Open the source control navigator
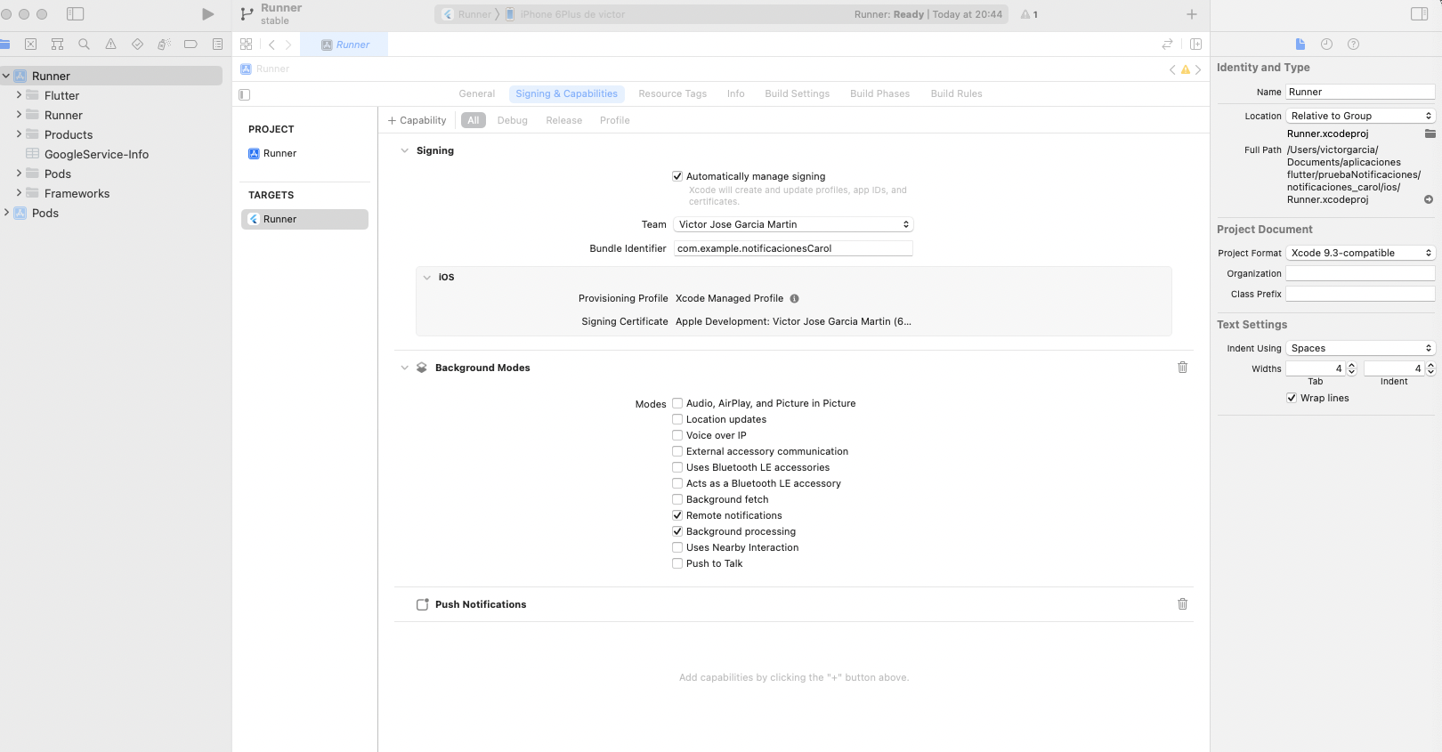 (x=30, y=44)
